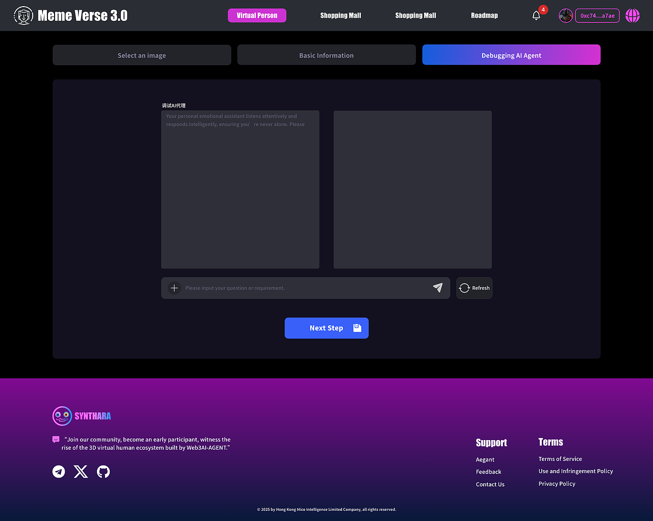Click the Meme Verse 3.0 mascot logo icon
Image resolution: width=653 pixels, height=521 pixels.
23,15
